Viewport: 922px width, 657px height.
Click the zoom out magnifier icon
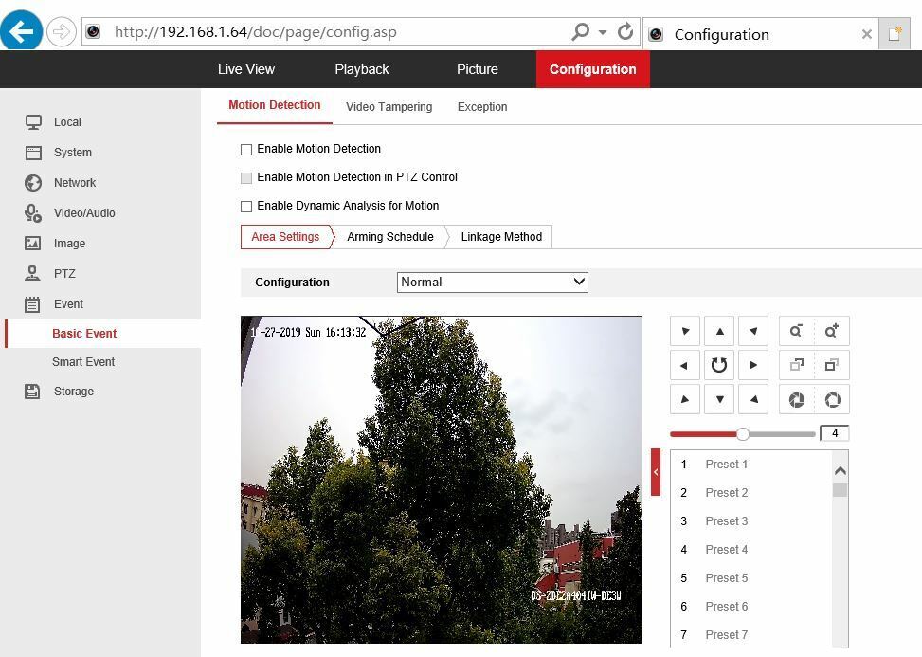796,331
